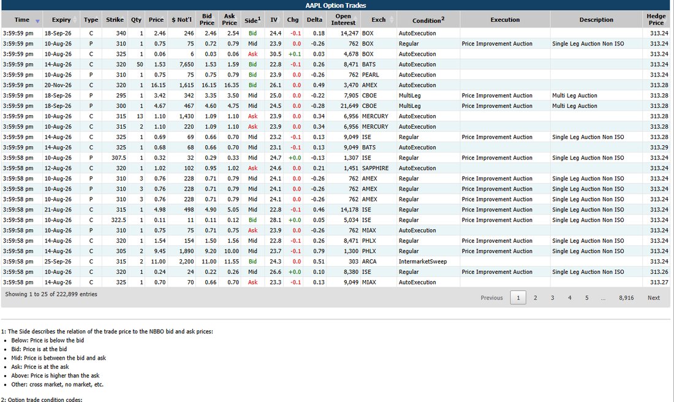Image resolution: width=674 pixels, height=402 pixels.
Task: Sort by the Ask Price header
Action: tap(229, 20)
